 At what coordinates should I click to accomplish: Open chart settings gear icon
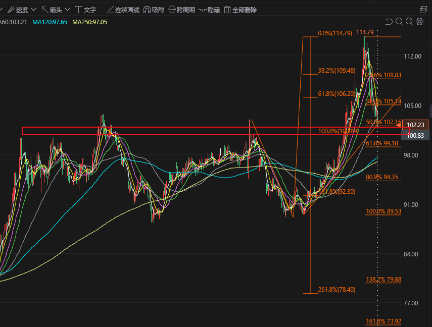click(x=419, y=22)
